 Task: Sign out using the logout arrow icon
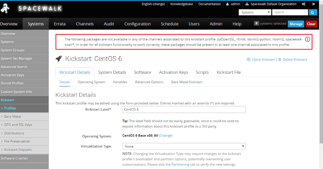pyautogui.click(x=313, y=4)
